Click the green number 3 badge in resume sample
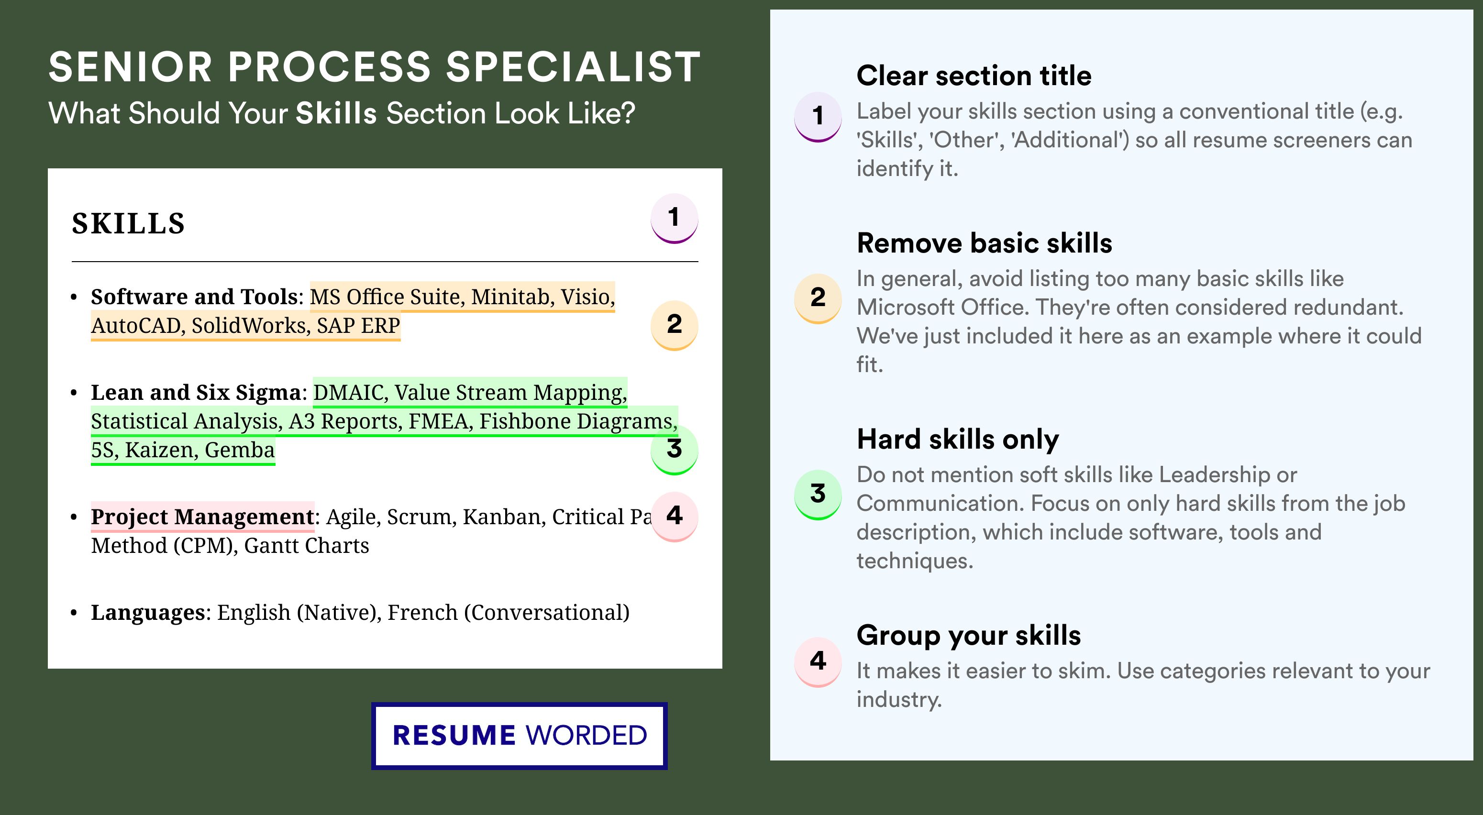This screenshot has height=815, width=1483. click(x=674, y=449)
